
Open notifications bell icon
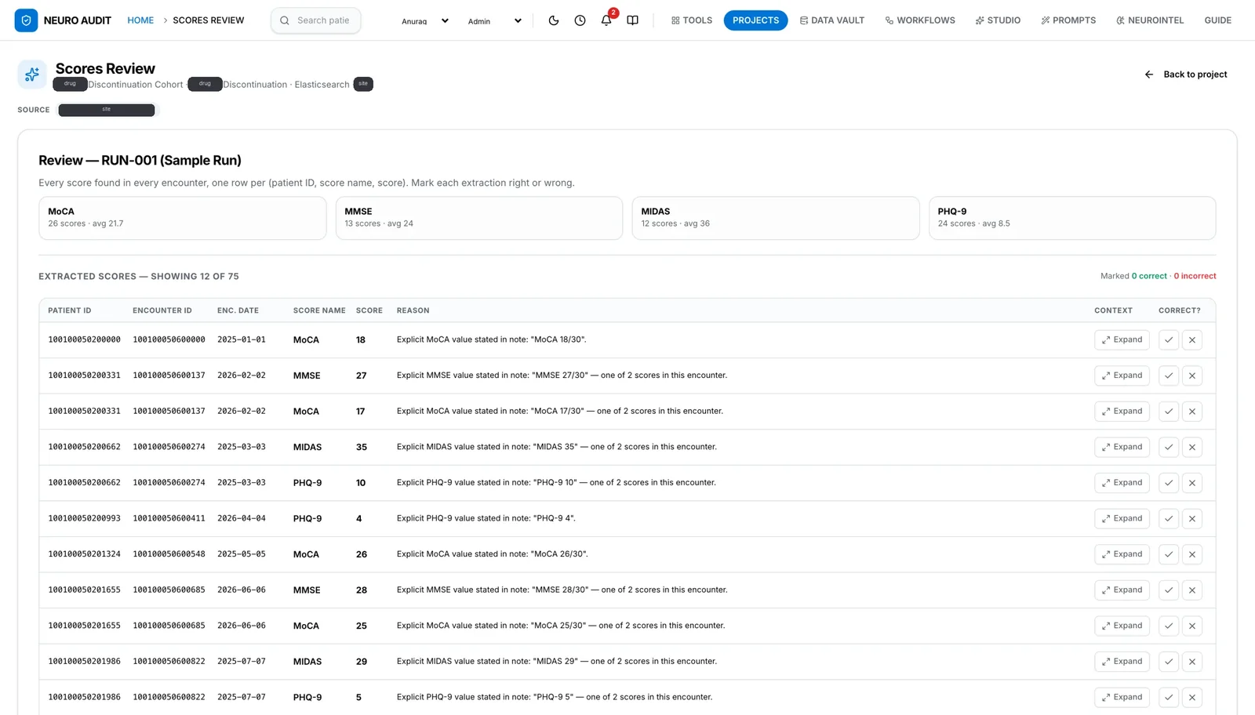click(606, 20)
